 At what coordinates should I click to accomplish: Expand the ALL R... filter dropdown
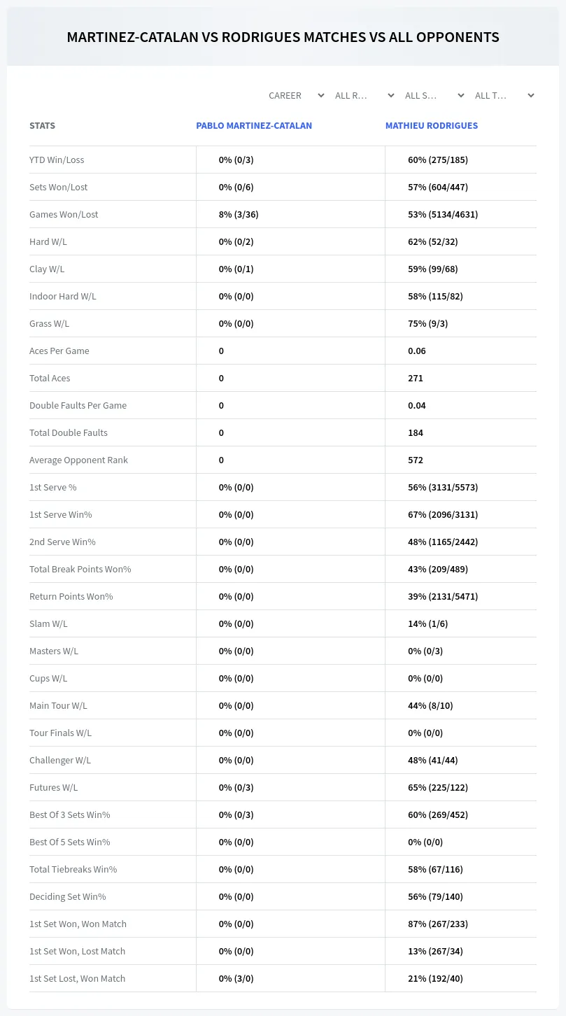[x=364, y=95]
